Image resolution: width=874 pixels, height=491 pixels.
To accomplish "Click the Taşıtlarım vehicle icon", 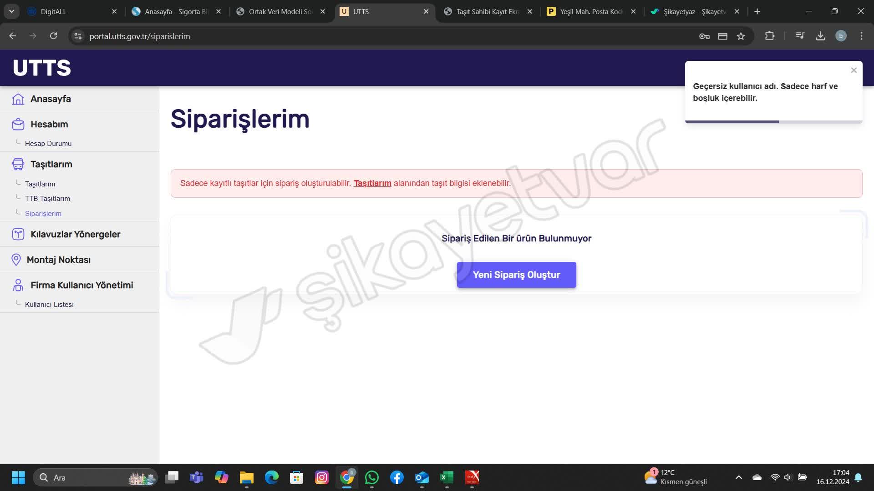I will 17,164.
